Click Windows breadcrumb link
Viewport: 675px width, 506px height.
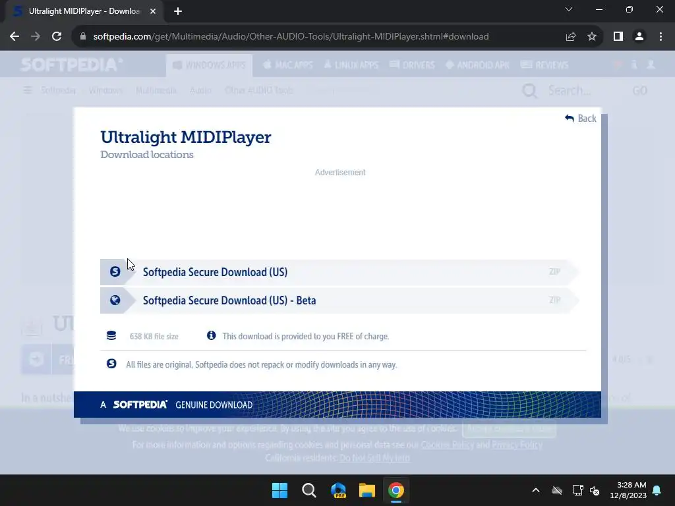pyautogui.click(x=105, y=90)
